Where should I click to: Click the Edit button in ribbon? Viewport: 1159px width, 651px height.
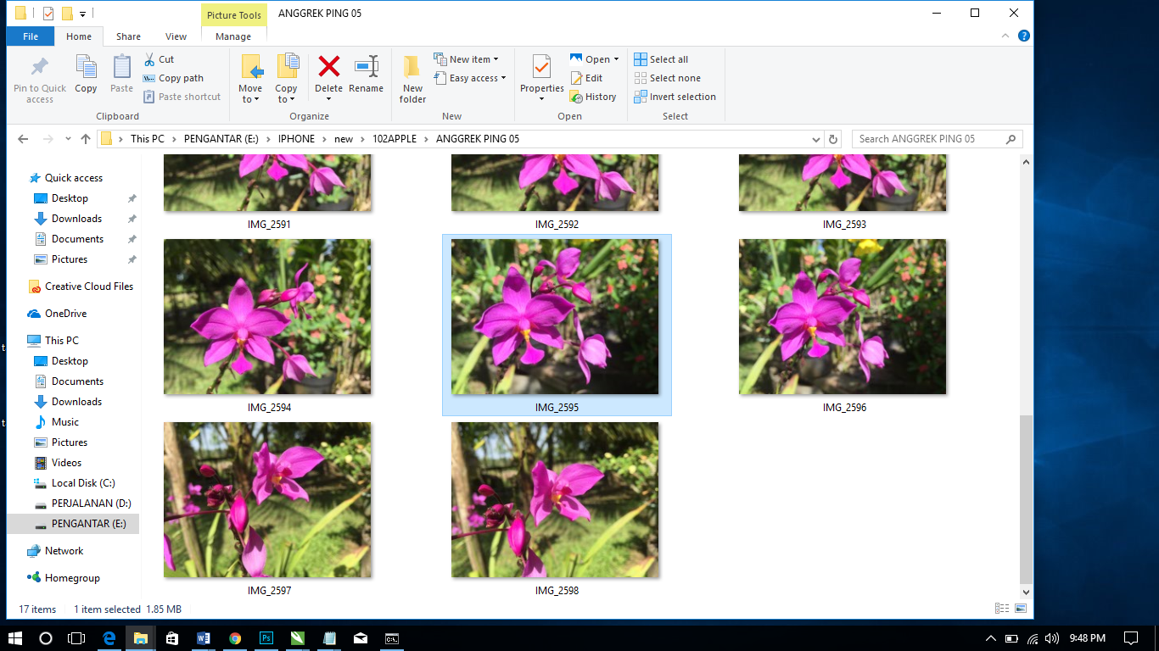click(x=586, y=78)
